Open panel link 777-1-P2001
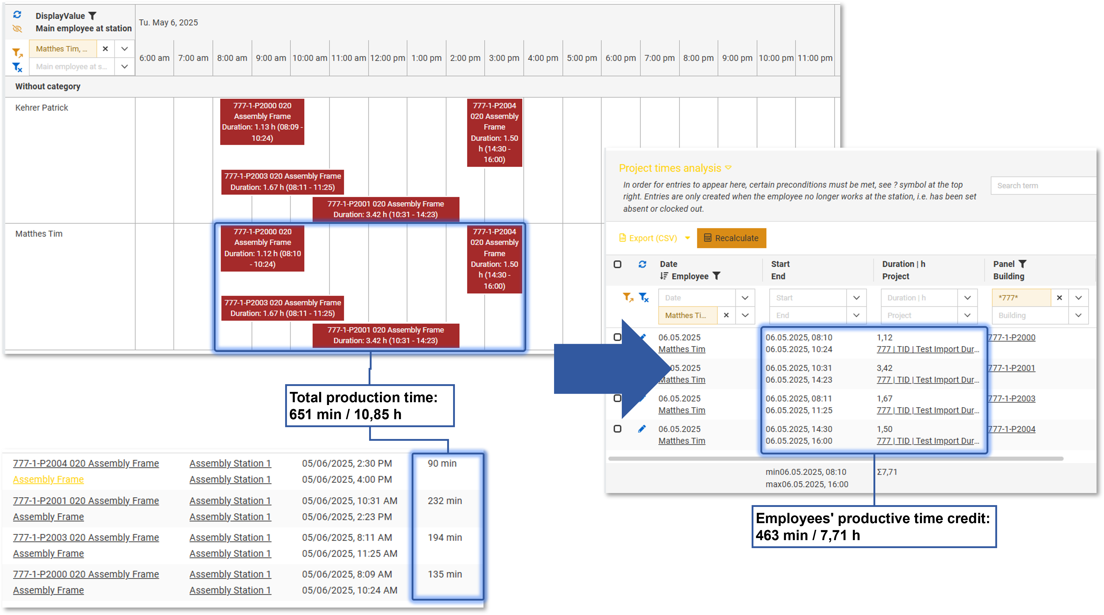The image size is (1104, 615). (1012, 368)
